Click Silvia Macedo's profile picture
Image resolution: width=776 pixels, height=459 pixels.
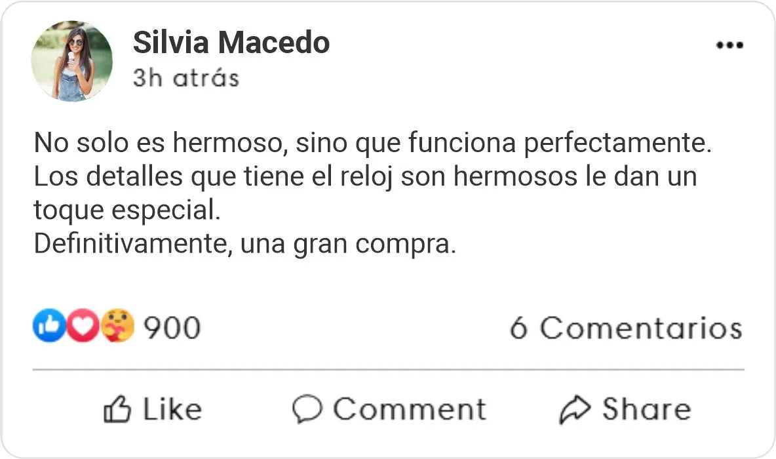(71, 61)
